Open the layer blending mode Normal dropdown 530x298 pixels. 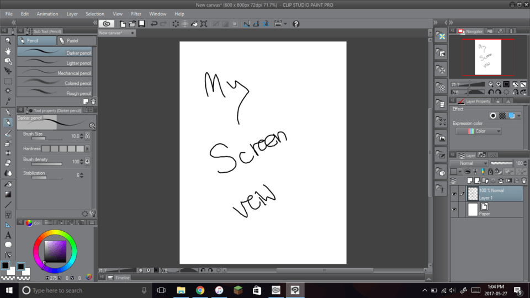click(469, 163)
